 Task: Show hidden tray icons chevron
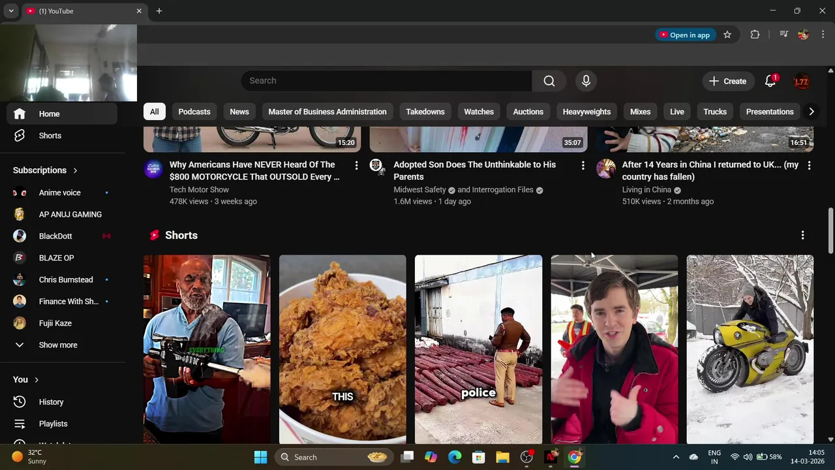pos(676,457)
